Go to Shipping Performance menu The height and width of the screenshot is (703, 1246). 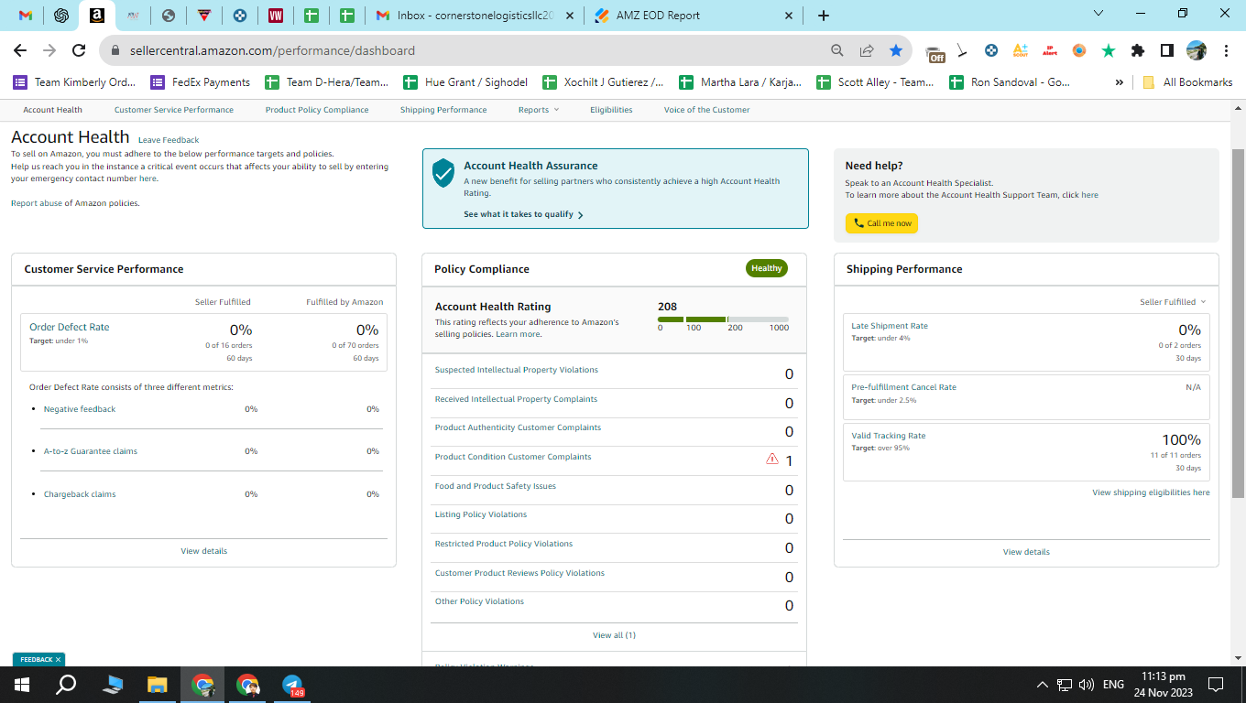443,110
